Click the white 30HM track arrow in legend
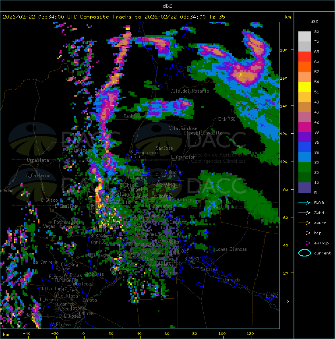The image size is (335, 339). [304, 213]
